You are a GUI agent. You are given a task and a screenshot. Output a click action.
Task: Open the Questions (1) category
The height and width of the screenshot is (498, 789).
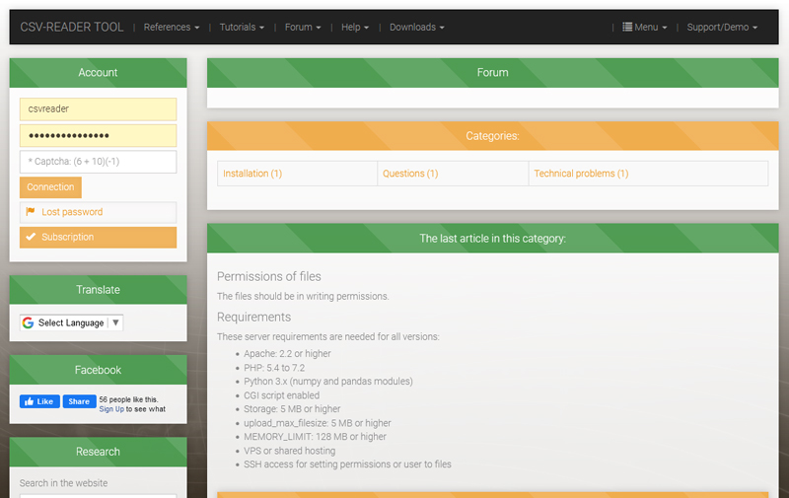(x=410, y=174)
